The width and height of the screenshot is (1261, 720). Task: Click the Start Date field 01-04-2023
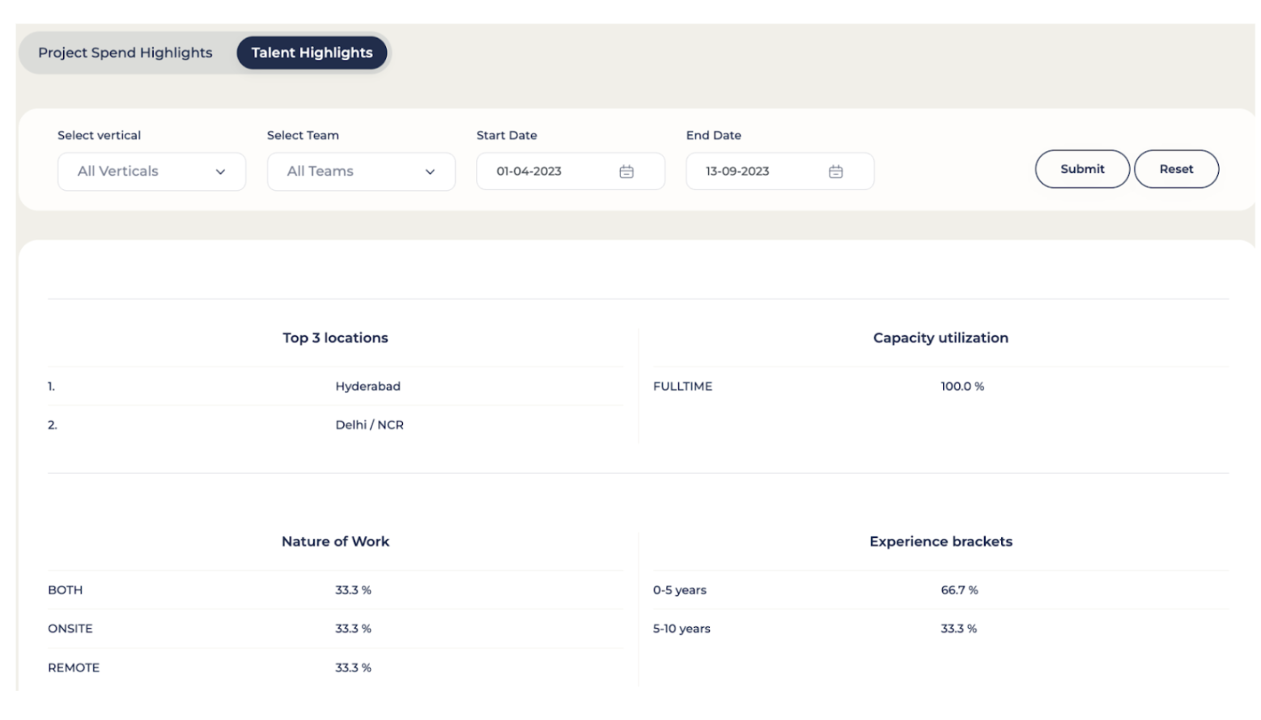pyautogui.click(x=571, y=172)
